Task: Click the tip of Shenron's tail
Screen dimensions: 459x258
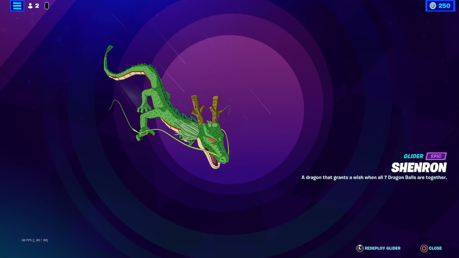Action: [110, 48]
